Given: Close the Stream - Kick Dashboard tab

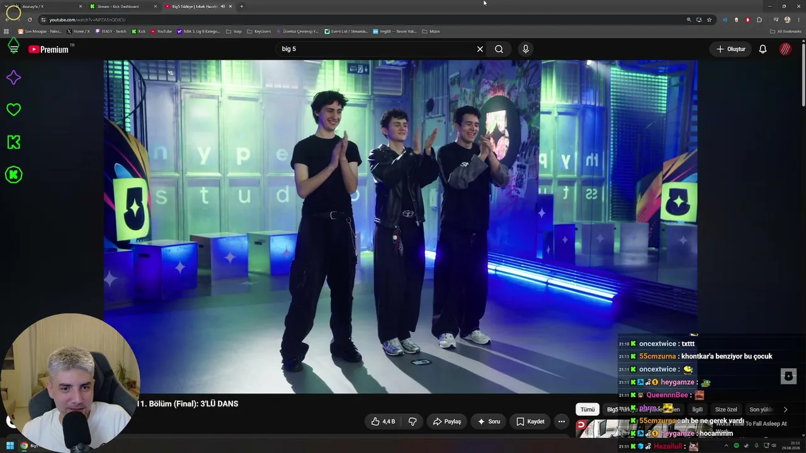Looking at the screenshot, I should [156, 6].
